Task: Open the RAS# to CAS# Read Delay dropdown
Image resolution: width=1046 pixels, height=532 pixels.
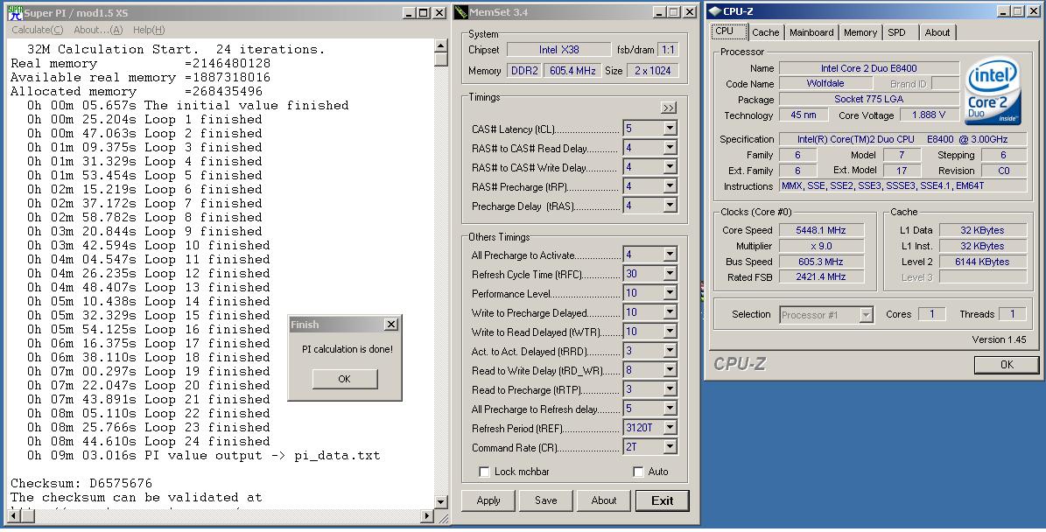Action: tap(670, 148)
